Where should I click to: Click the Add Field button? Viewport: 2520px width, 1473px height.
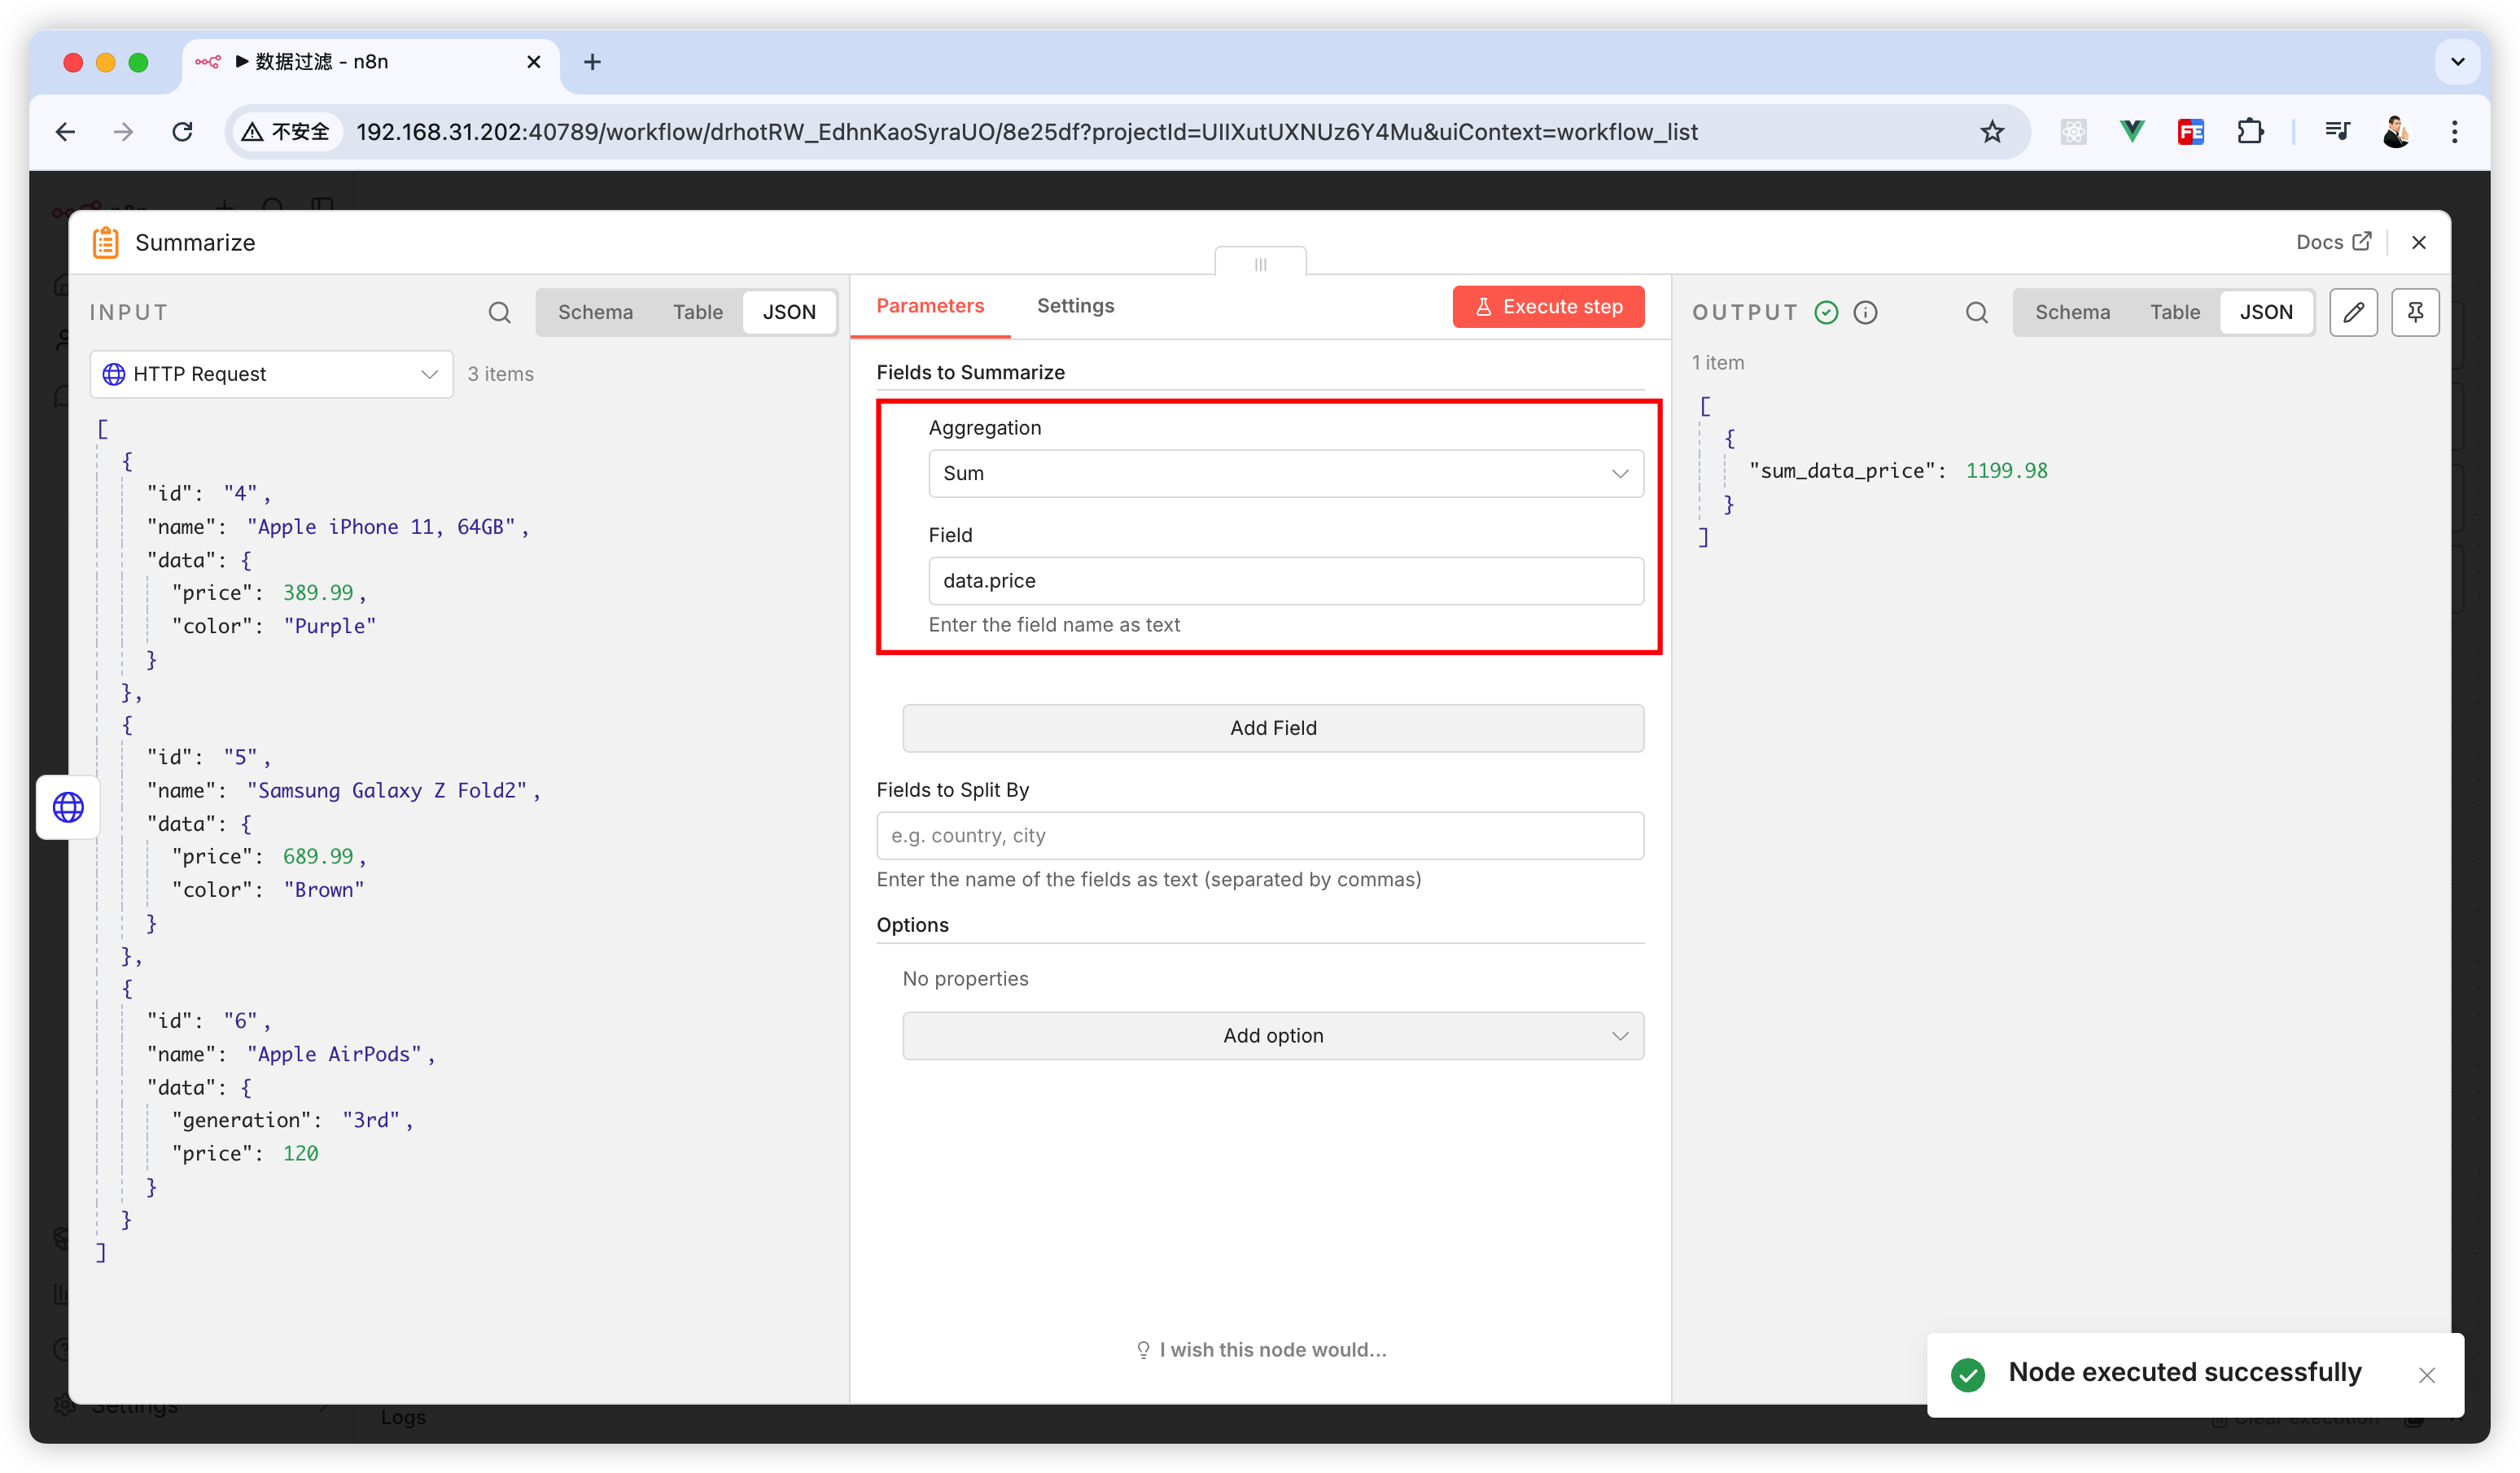(1272, 728)
